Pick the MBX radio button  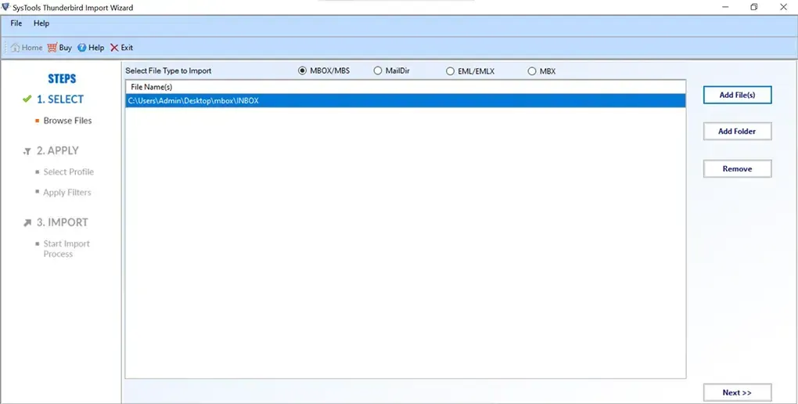click(532, 71)
